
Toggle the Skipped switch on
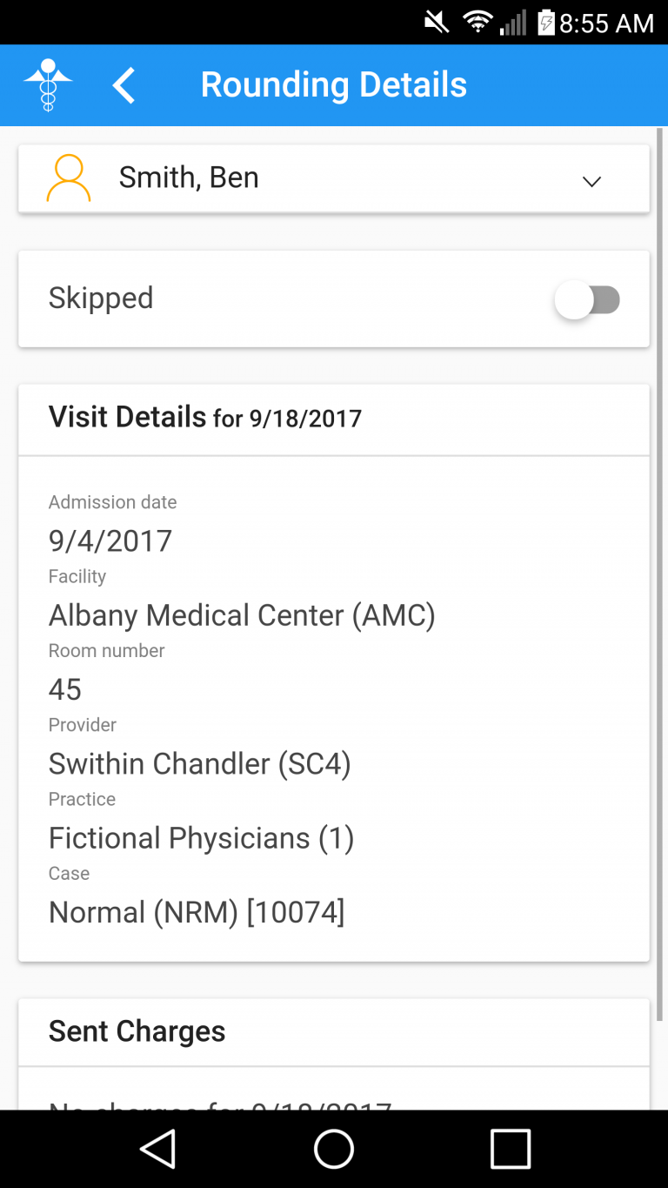[587, 300]
